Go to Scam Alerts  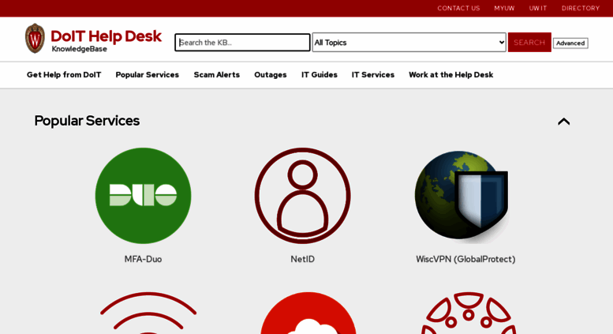tap(217, 75)
